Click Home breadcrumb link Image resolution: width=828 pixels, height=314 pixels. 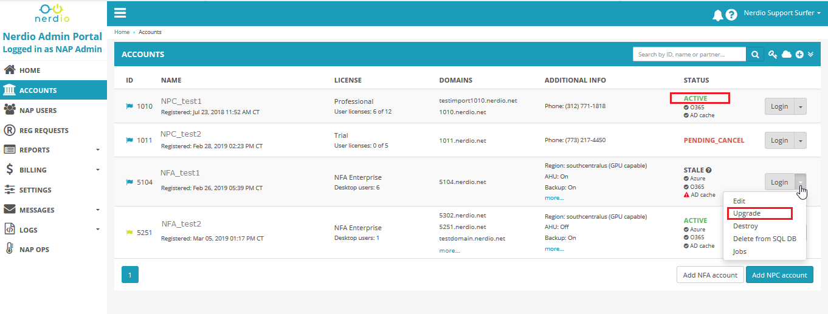122,32
